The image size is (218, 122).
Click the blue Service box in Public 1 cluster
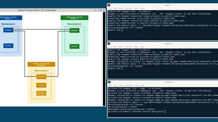pyautogui.click(x=8, y=46)
